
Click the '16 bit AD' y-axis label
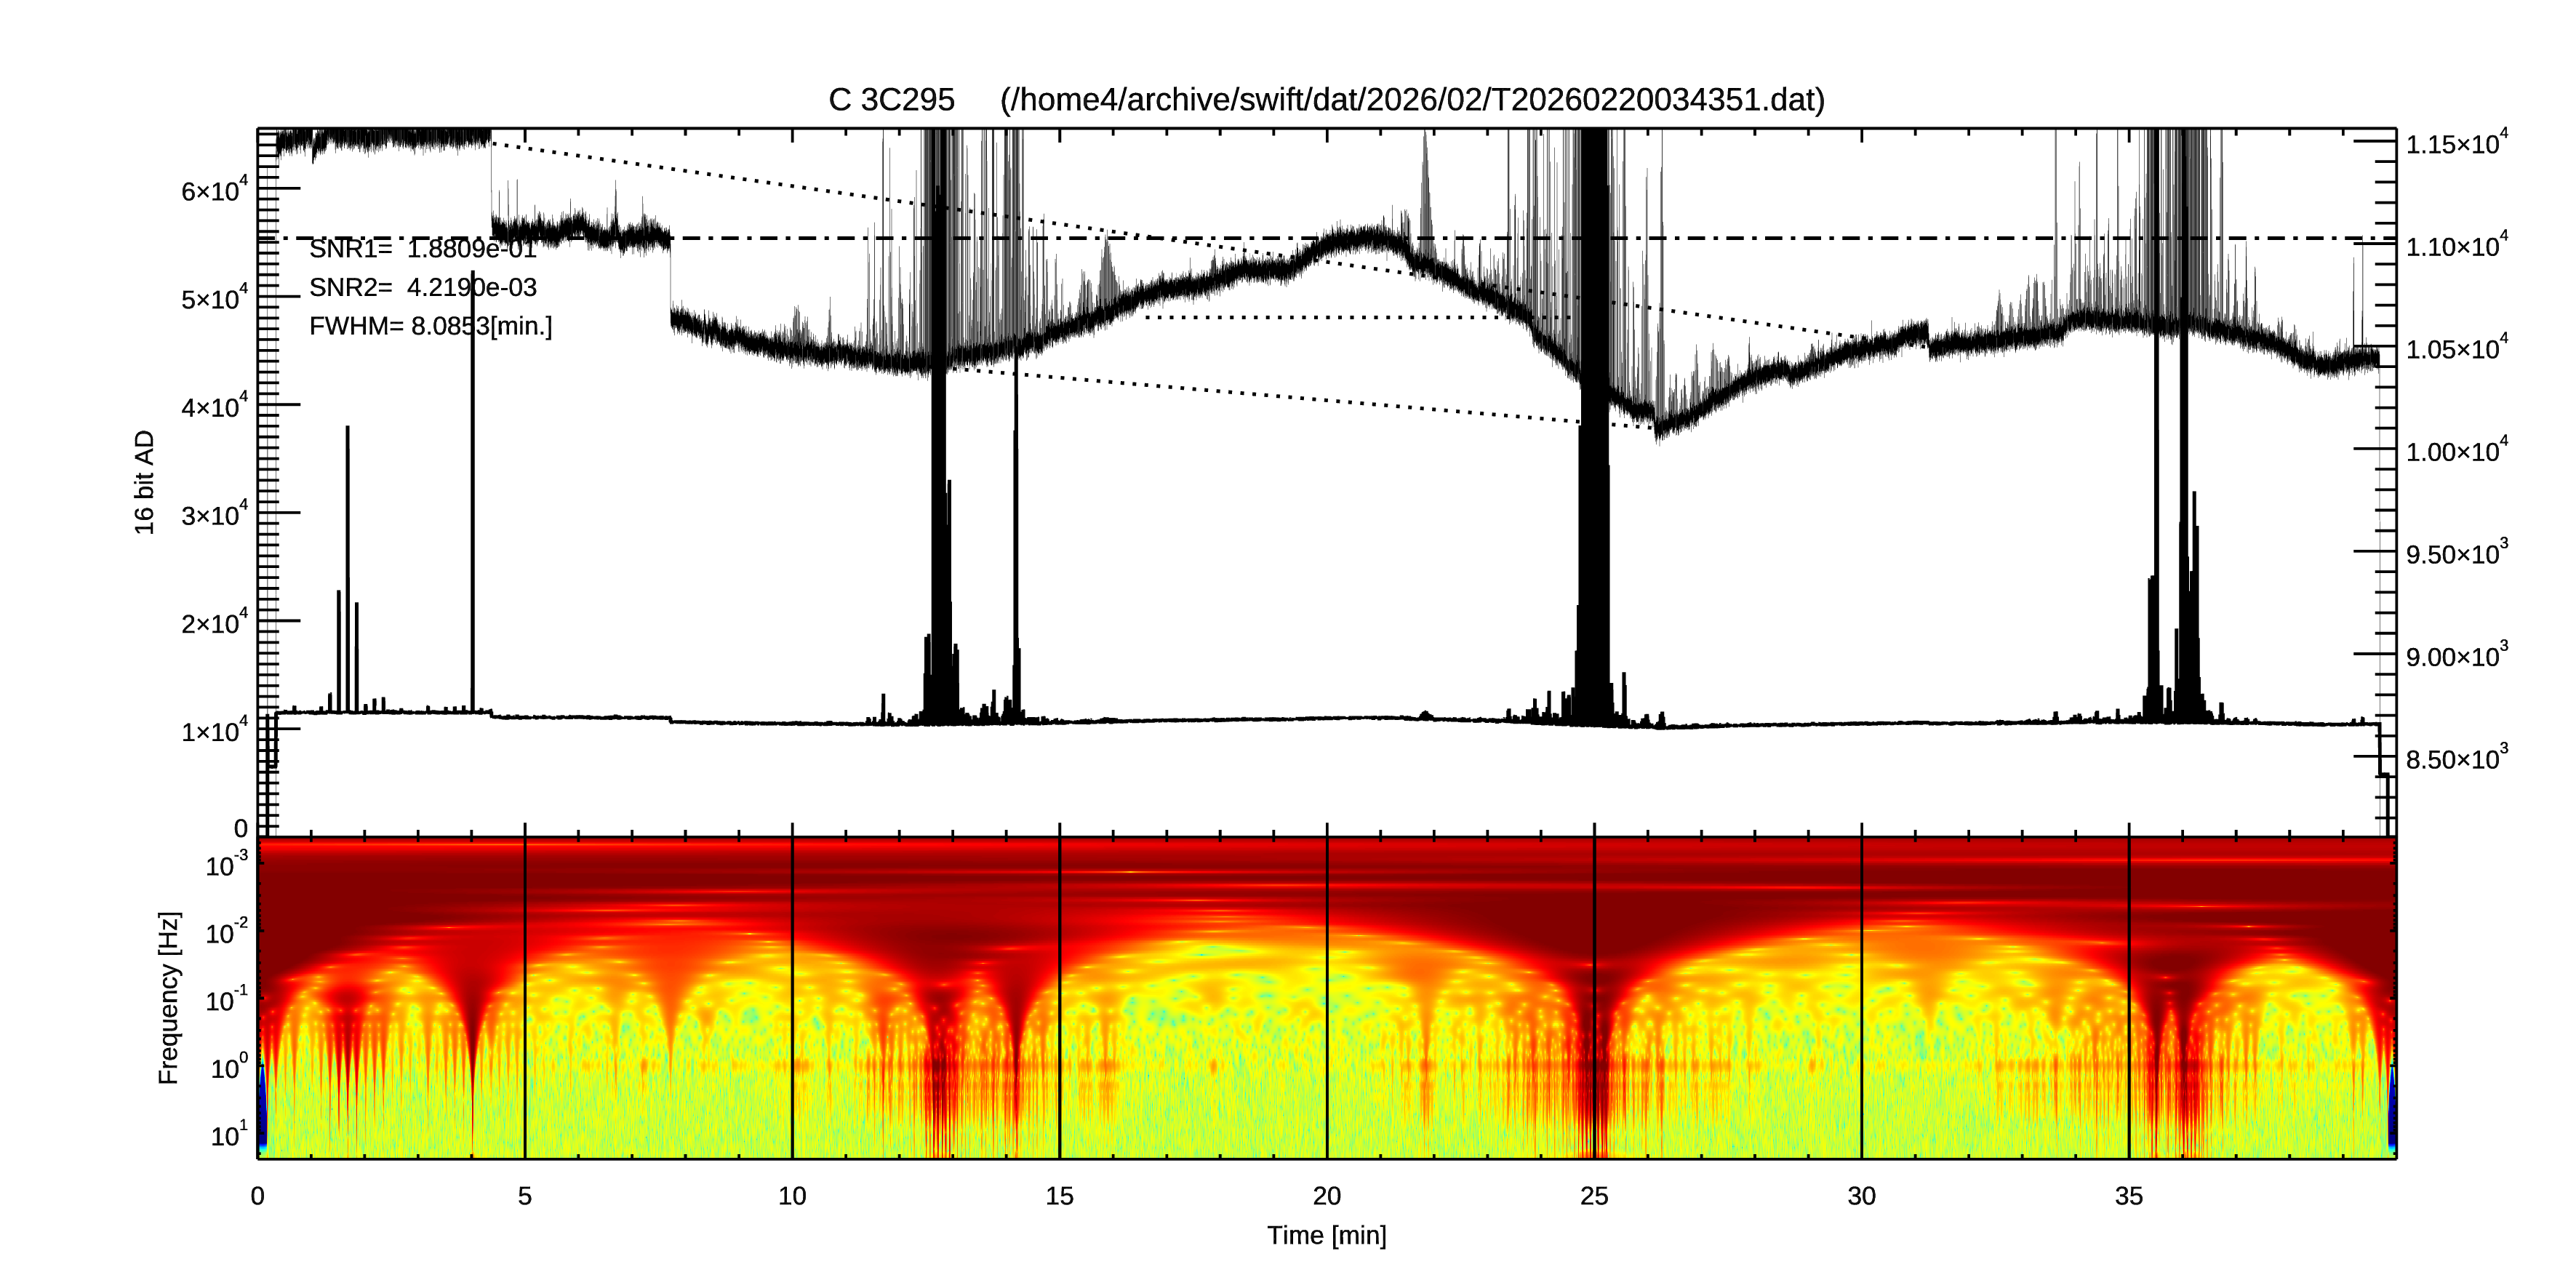[145, 482]
